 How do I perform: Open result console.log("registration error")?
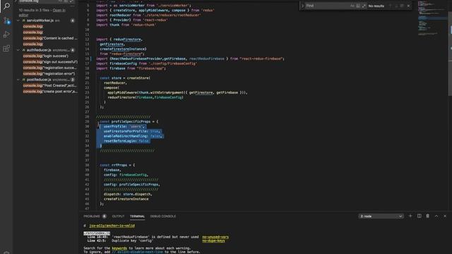tap(49, 73)
